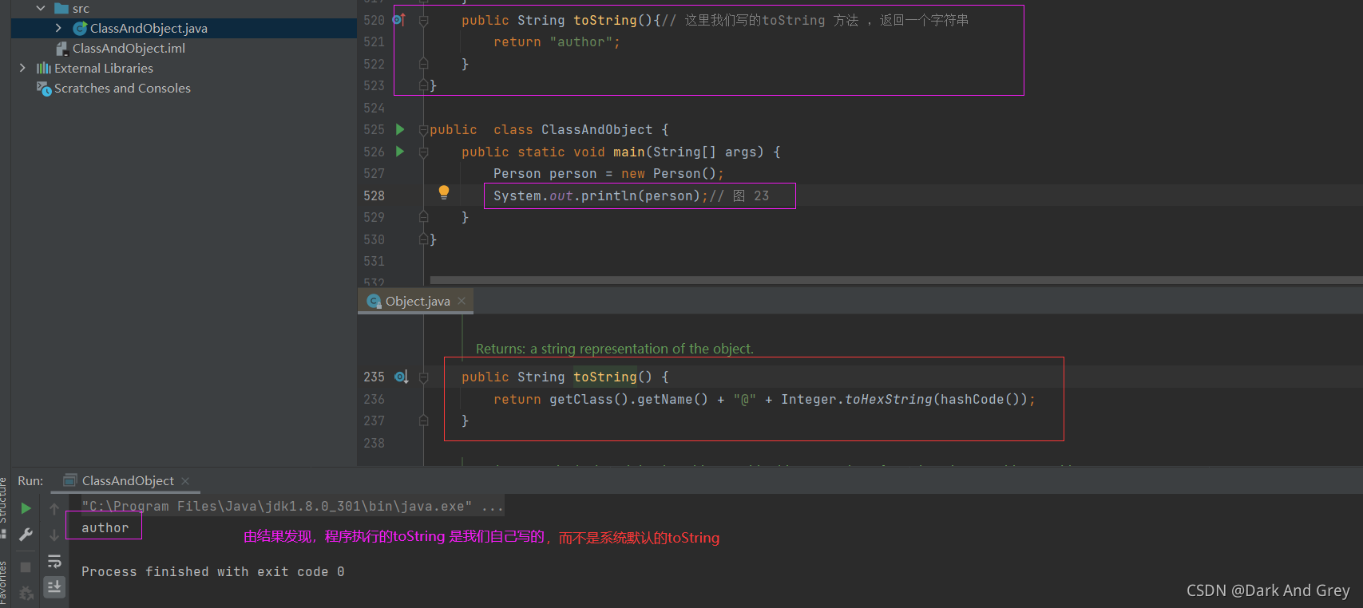1363x608 pixels.
Task: Click return "author"; on line 521
Action: click(557, 41)
